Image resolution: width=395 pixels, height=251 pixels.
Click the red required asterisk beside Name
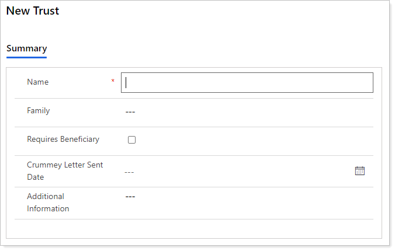click(113, 82)
